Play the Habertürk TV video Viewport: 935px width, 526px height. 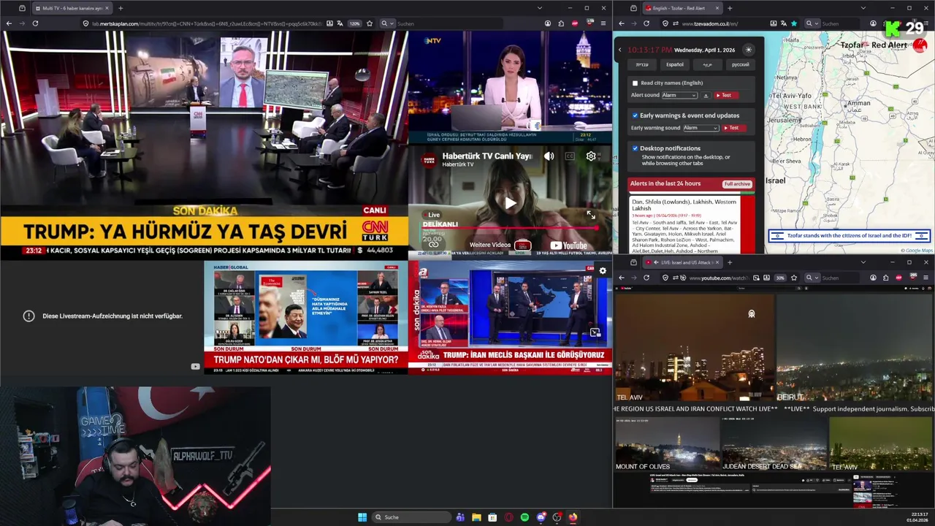[x=510, y=203]
